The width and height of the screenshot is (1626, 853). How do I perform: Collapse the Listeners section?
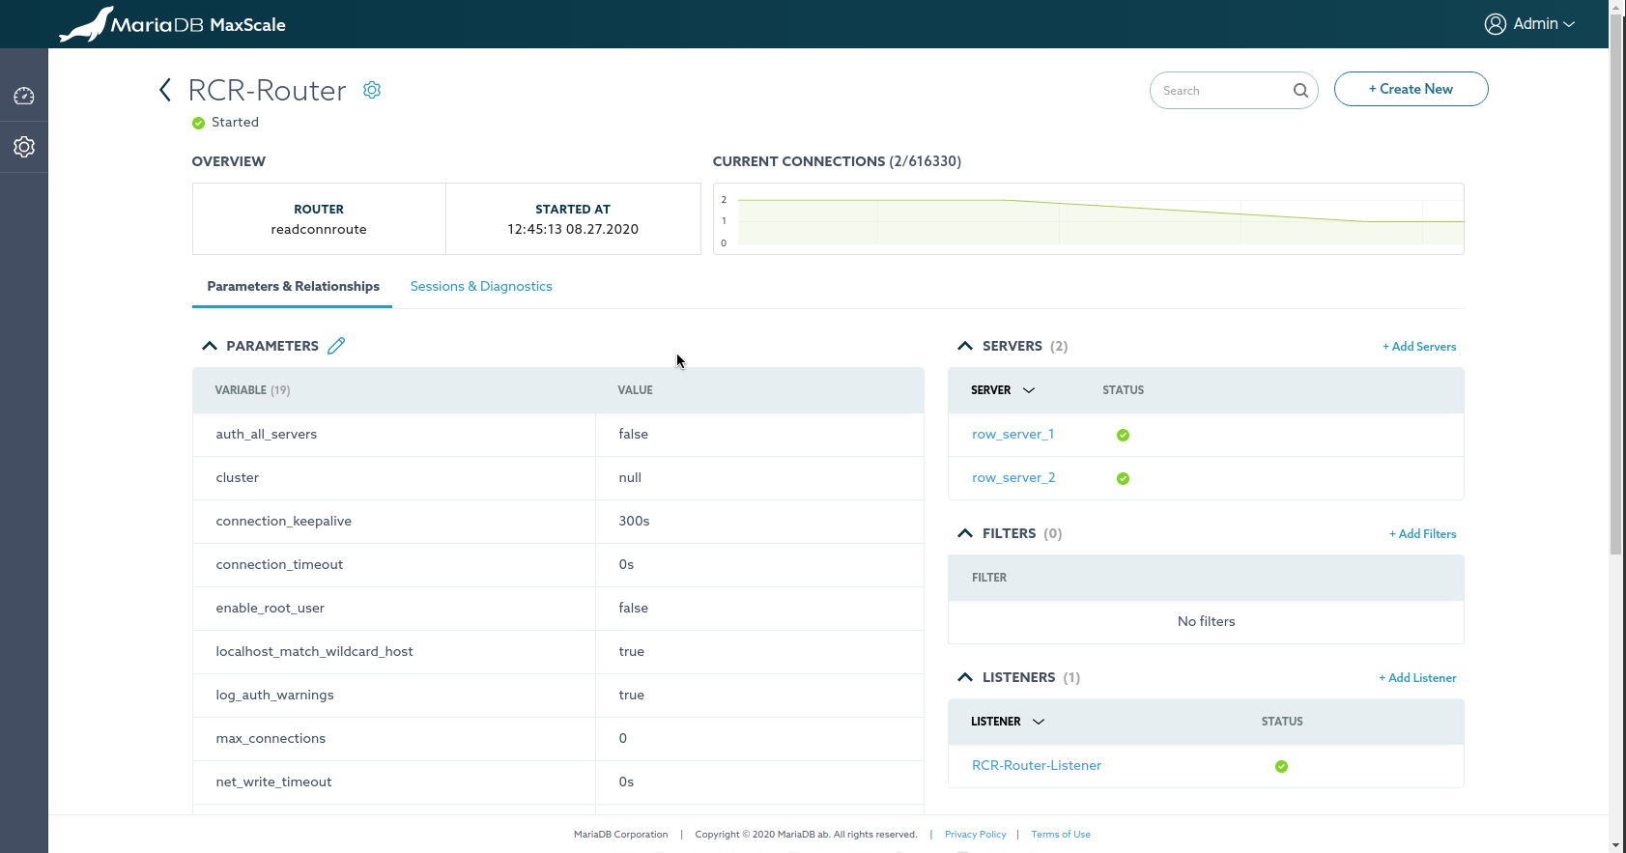965,677
